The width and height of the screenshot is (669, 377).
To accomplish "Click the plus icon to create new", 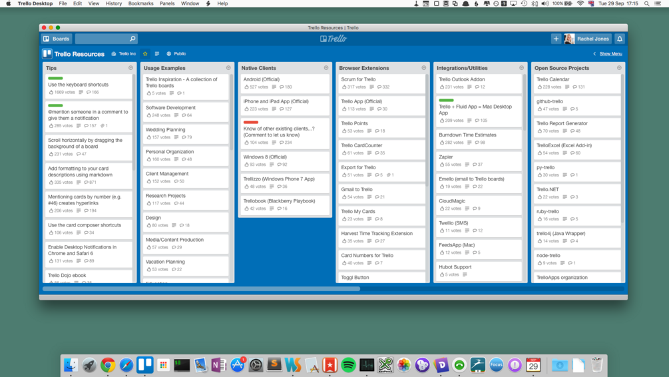I will pyautogui.click(x=556, y=39).
